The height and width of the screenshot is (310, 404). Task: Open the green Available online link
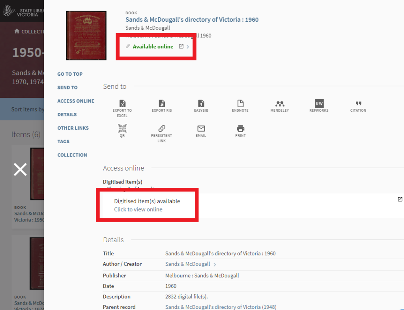153,47
